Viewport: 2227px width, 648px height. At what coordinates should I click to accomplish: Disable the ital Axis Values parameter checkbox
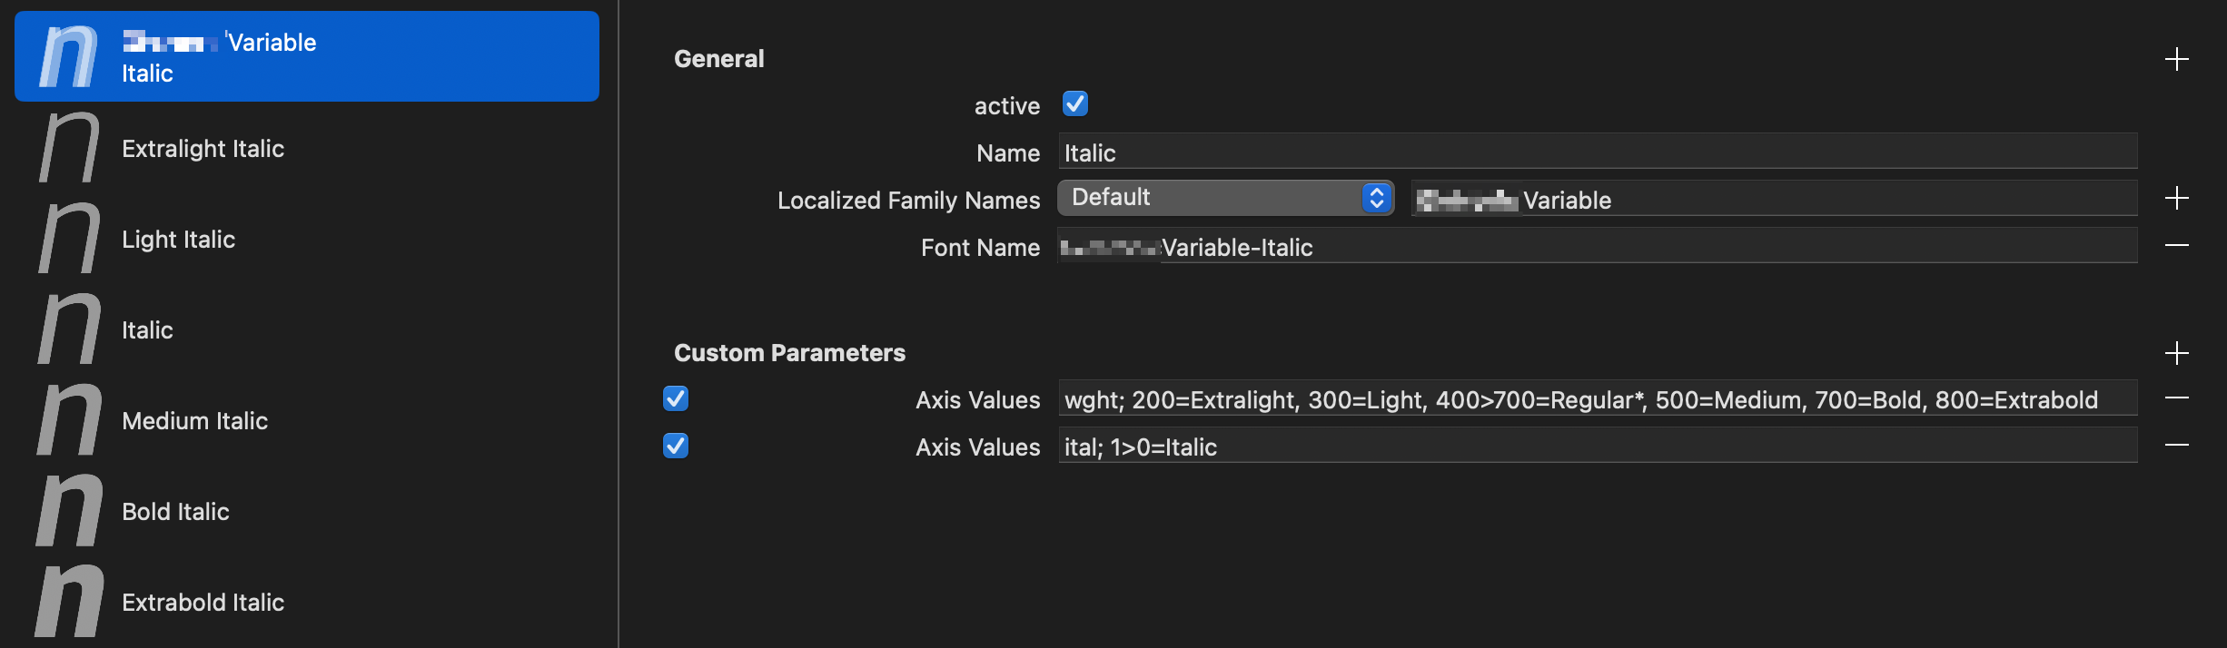coord(676,446)
